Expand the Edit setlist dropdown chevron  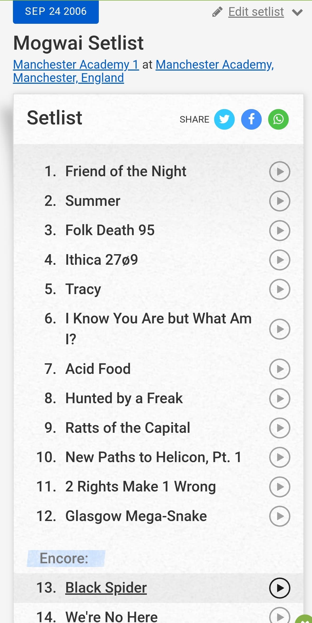tap(297, 12)
